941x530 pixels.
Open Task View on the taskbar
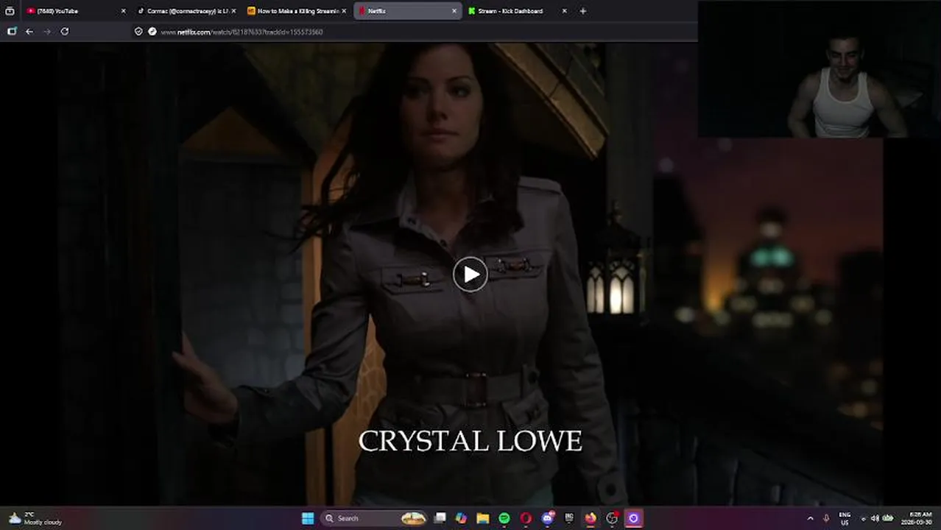coord(440,518)
